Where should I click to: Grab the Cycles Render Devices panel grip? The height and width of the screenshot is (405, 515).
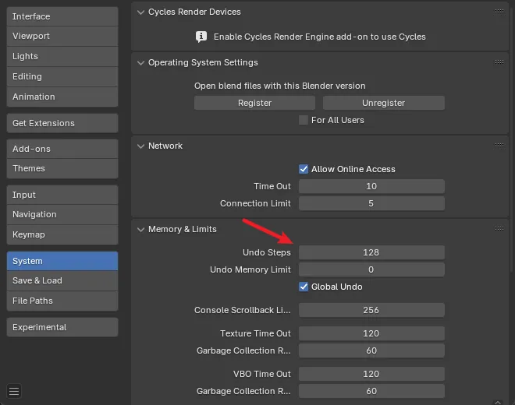[499, 12]
